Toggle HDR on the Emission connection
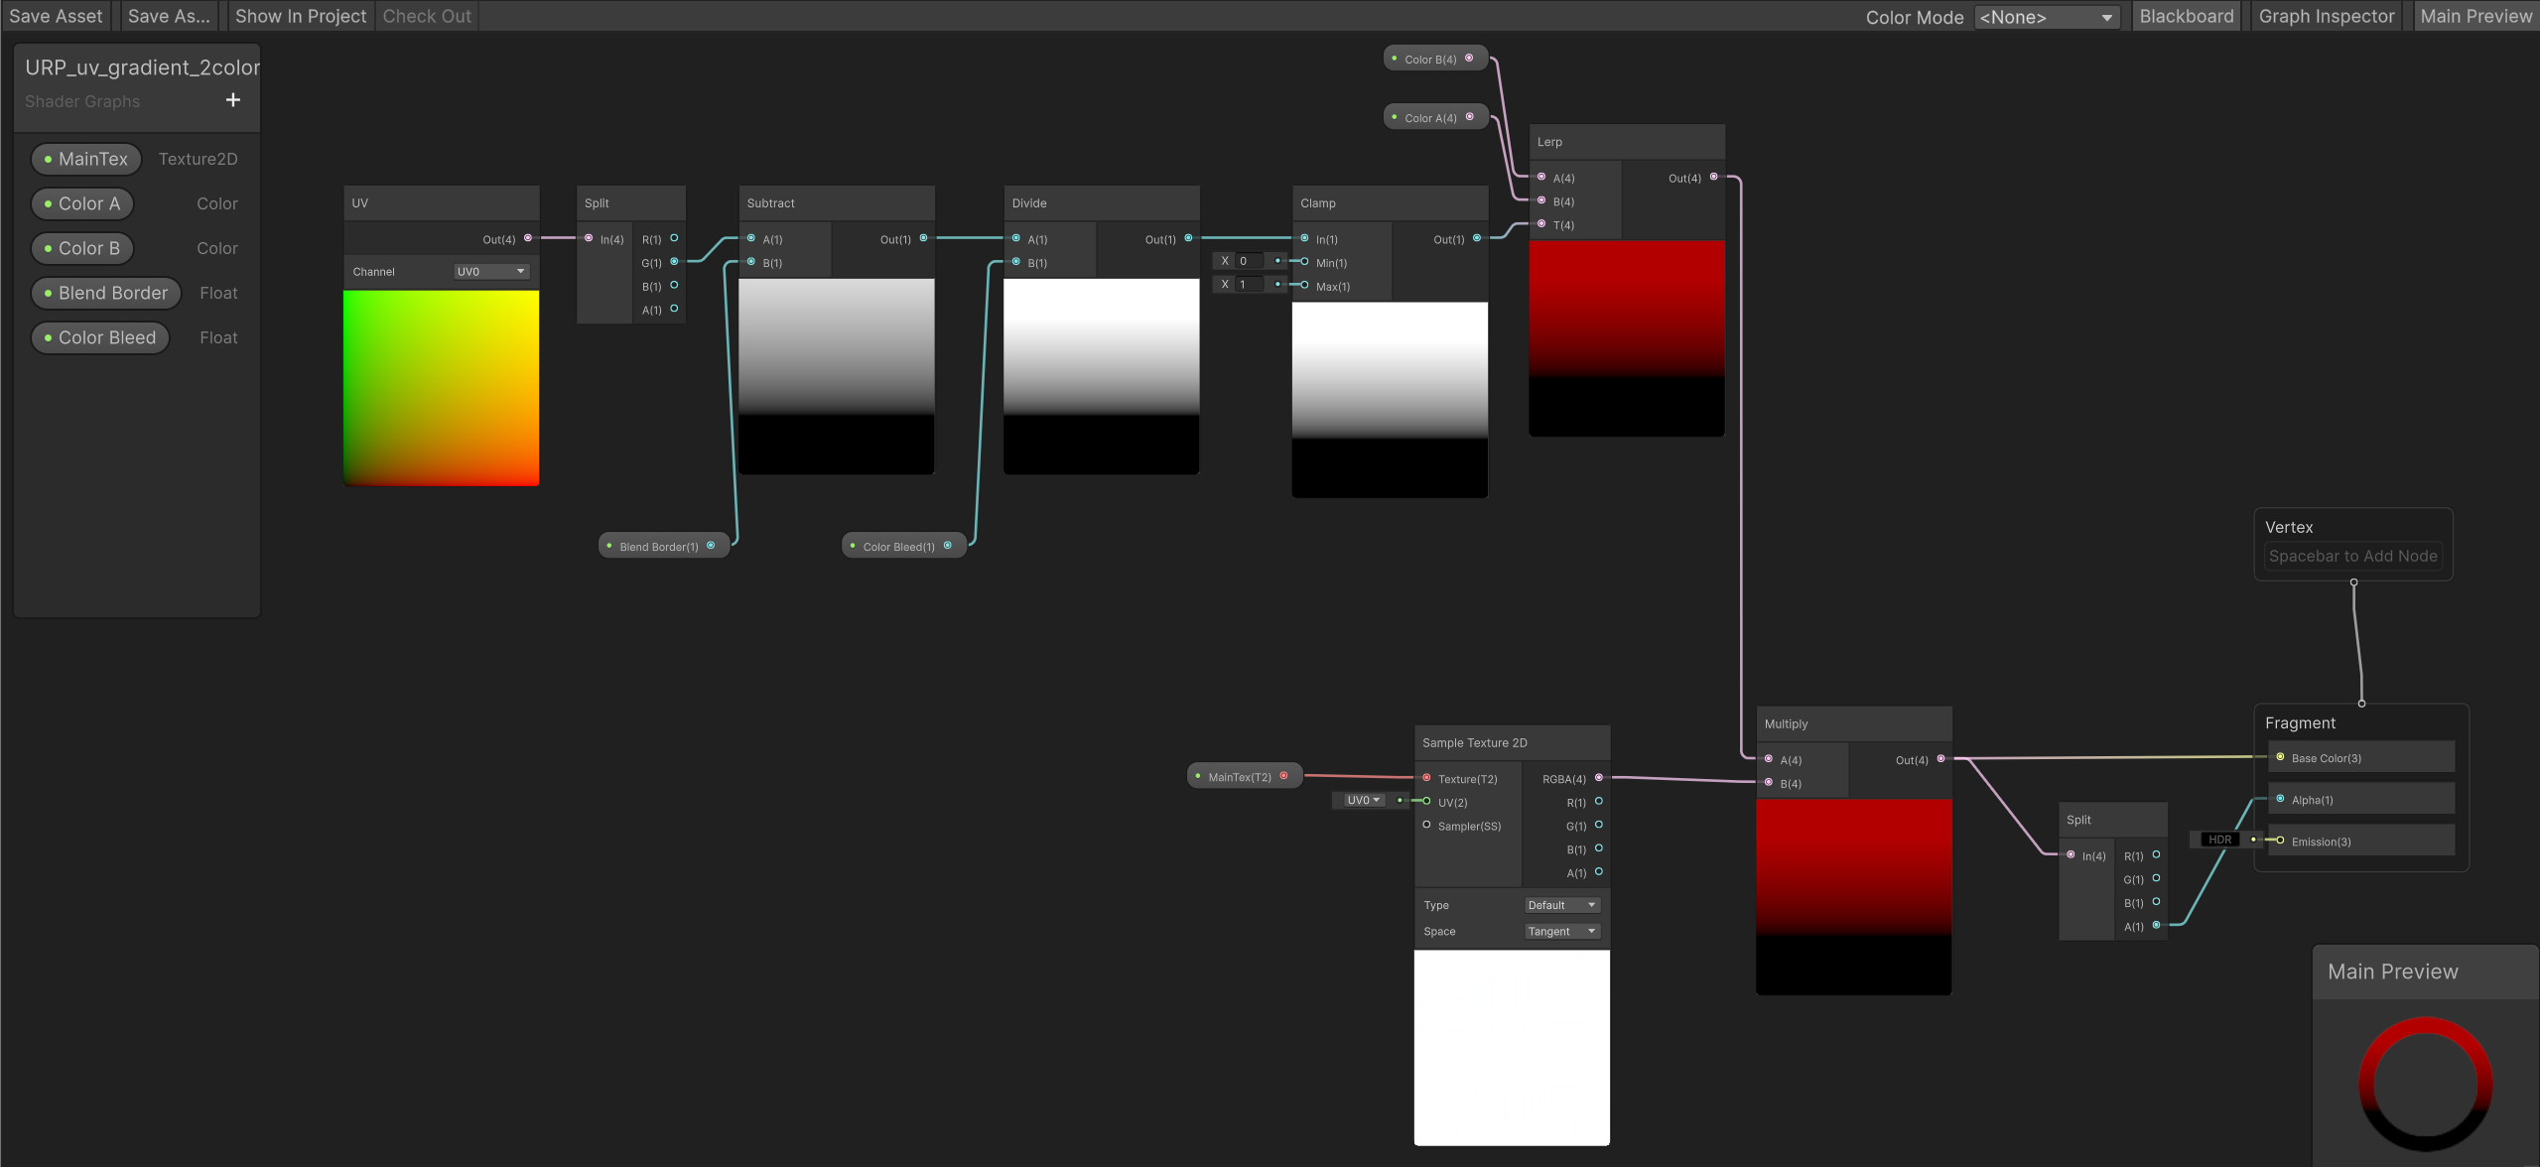The image size is (2540, 1167). (x=2218, y=839)
